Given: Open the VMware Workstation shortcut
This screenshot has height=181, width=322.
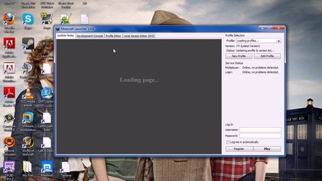Looking at the screenshot, I should tap(28, 118).
